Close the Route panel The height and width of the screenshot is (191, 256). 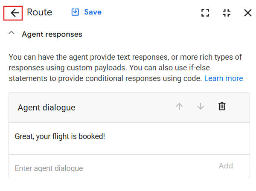point(247,13)
